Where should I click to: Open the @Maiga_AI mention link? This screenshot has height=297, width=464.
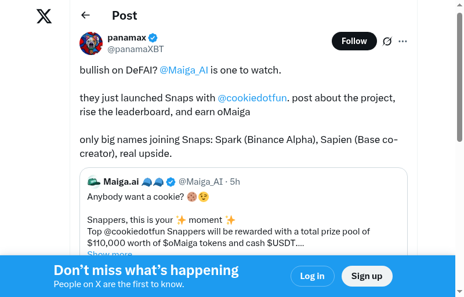[x=183, y=70]
